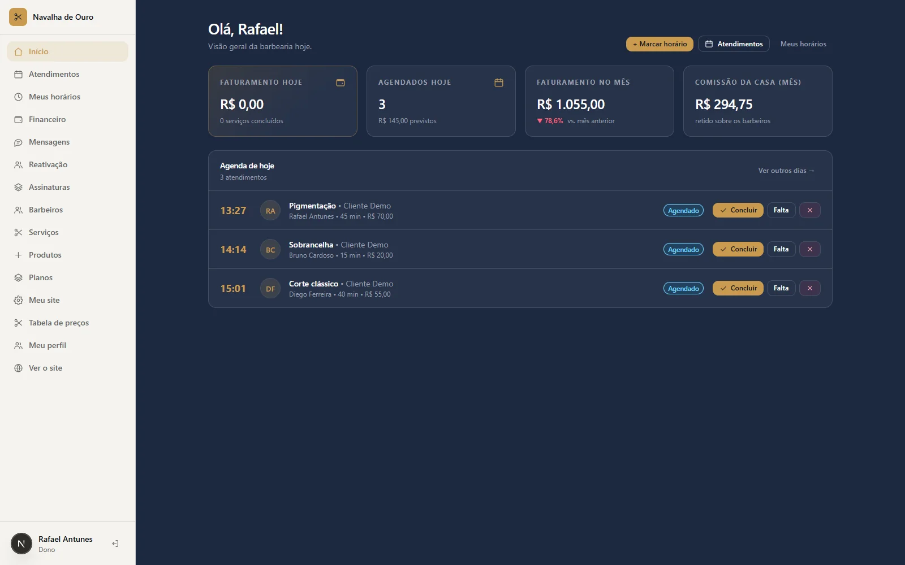
Task: Mark Falta on the Corte clássico appointment
Action: pyautogui.click(x=781, y=288)
